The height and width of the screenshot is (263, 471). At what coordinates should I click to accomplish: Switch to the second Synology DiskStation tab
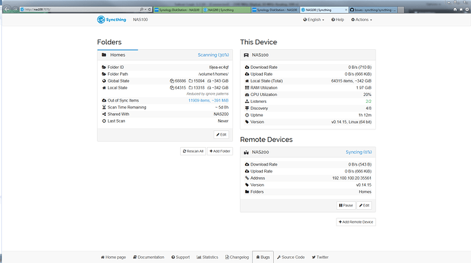[276, 10]
